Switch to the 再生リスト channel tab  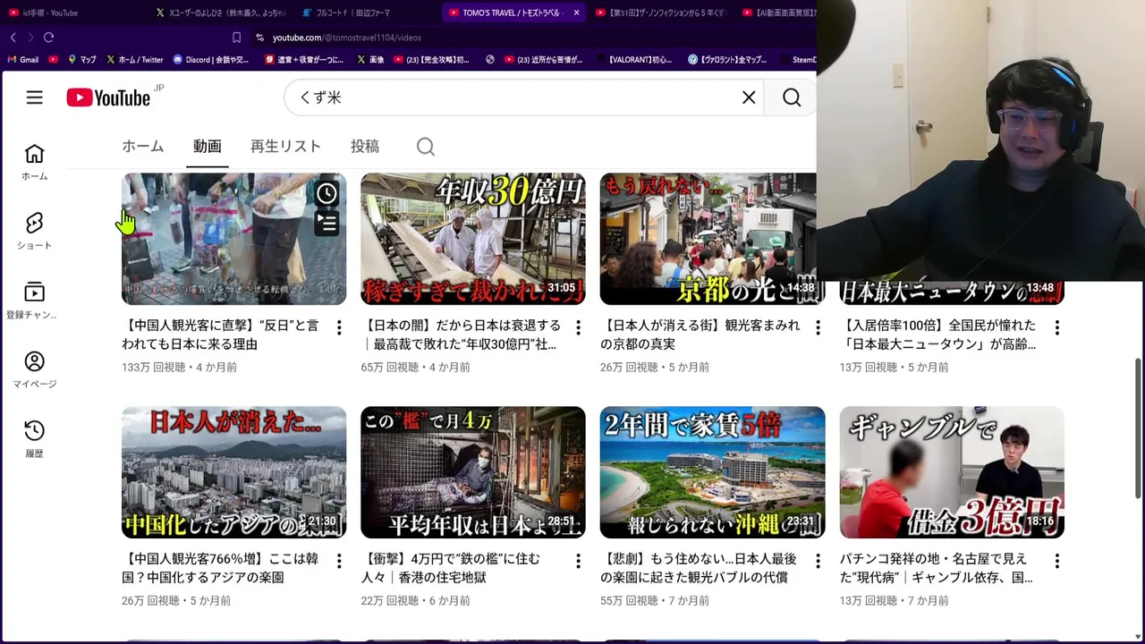285,147
